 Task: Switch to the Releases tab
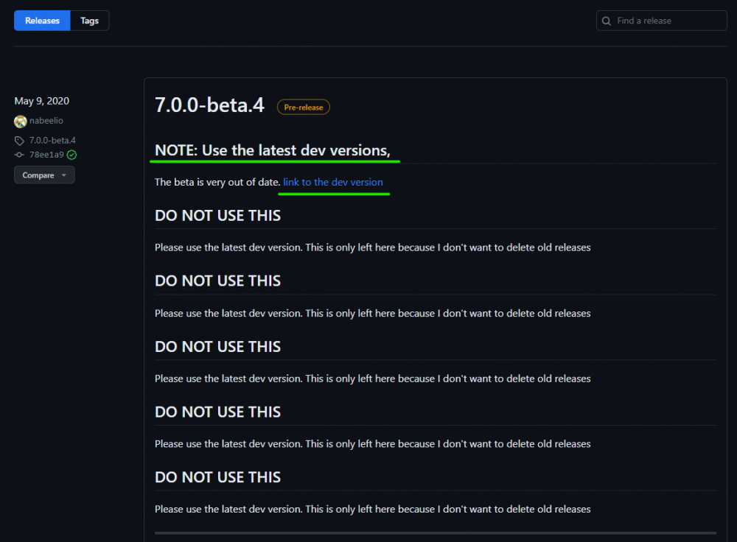point(42,21)
